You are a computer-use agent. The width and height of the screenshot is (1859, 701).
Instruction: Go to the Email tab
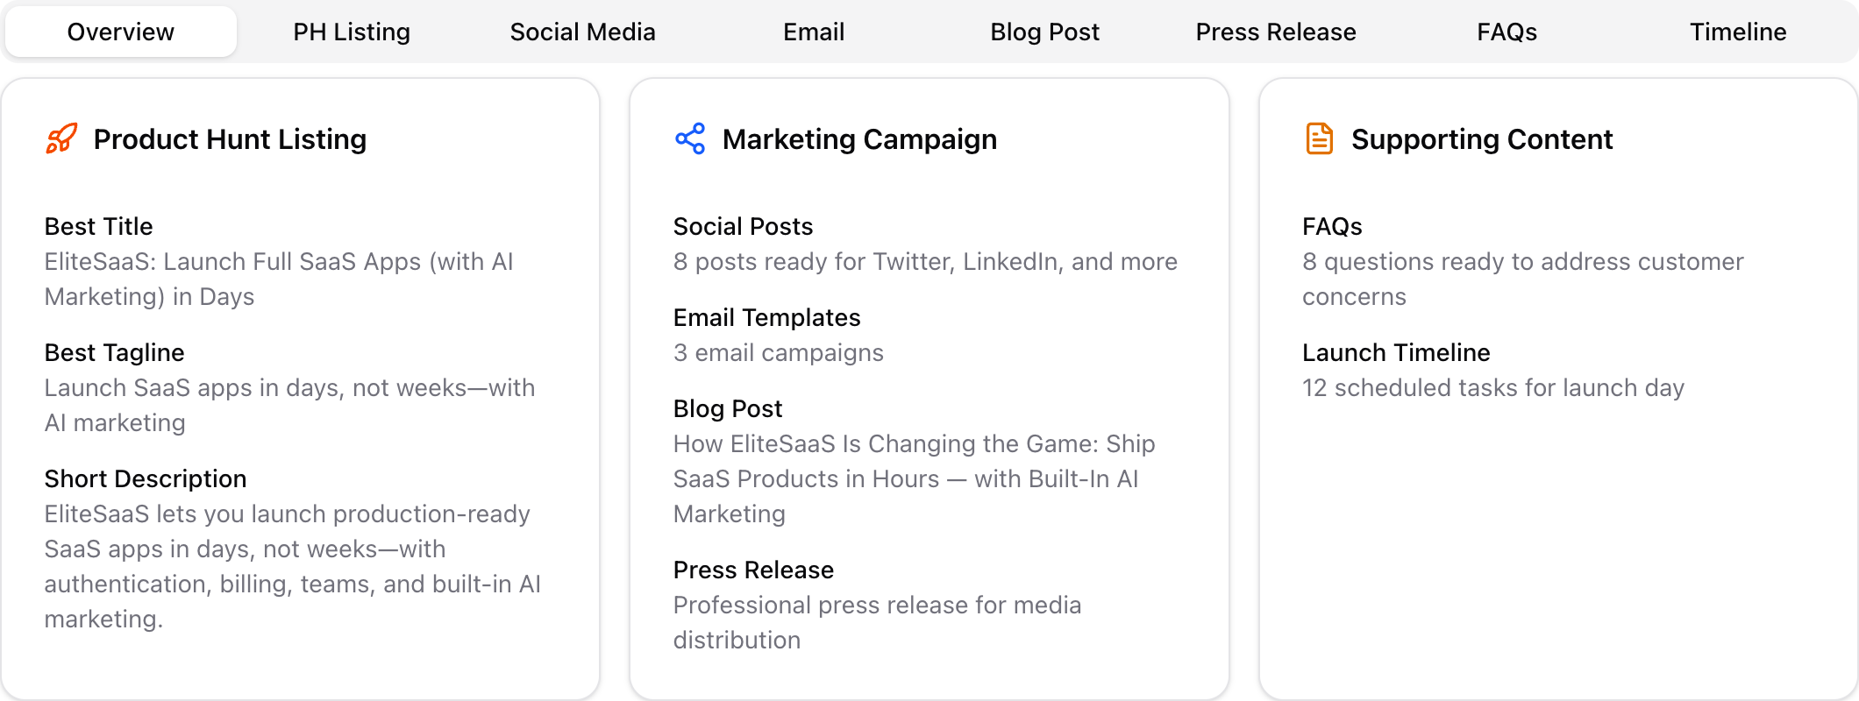tap(814, 32)
